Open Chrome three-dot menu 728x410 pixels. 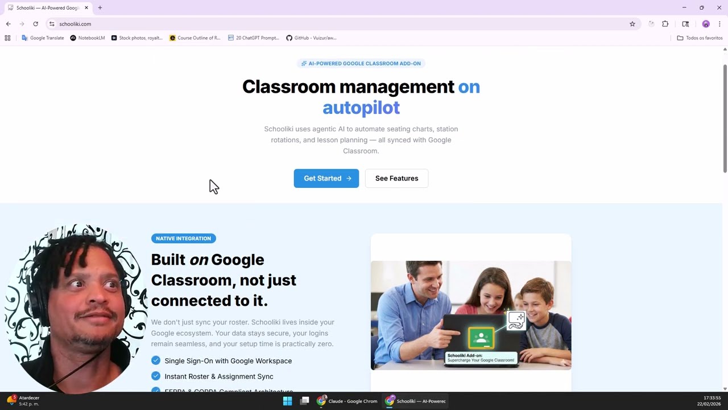(x=719, y=24)
